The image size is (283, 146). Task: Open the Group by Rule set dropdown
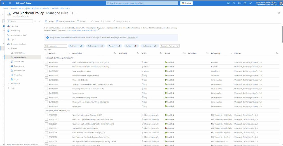(170, 46)
